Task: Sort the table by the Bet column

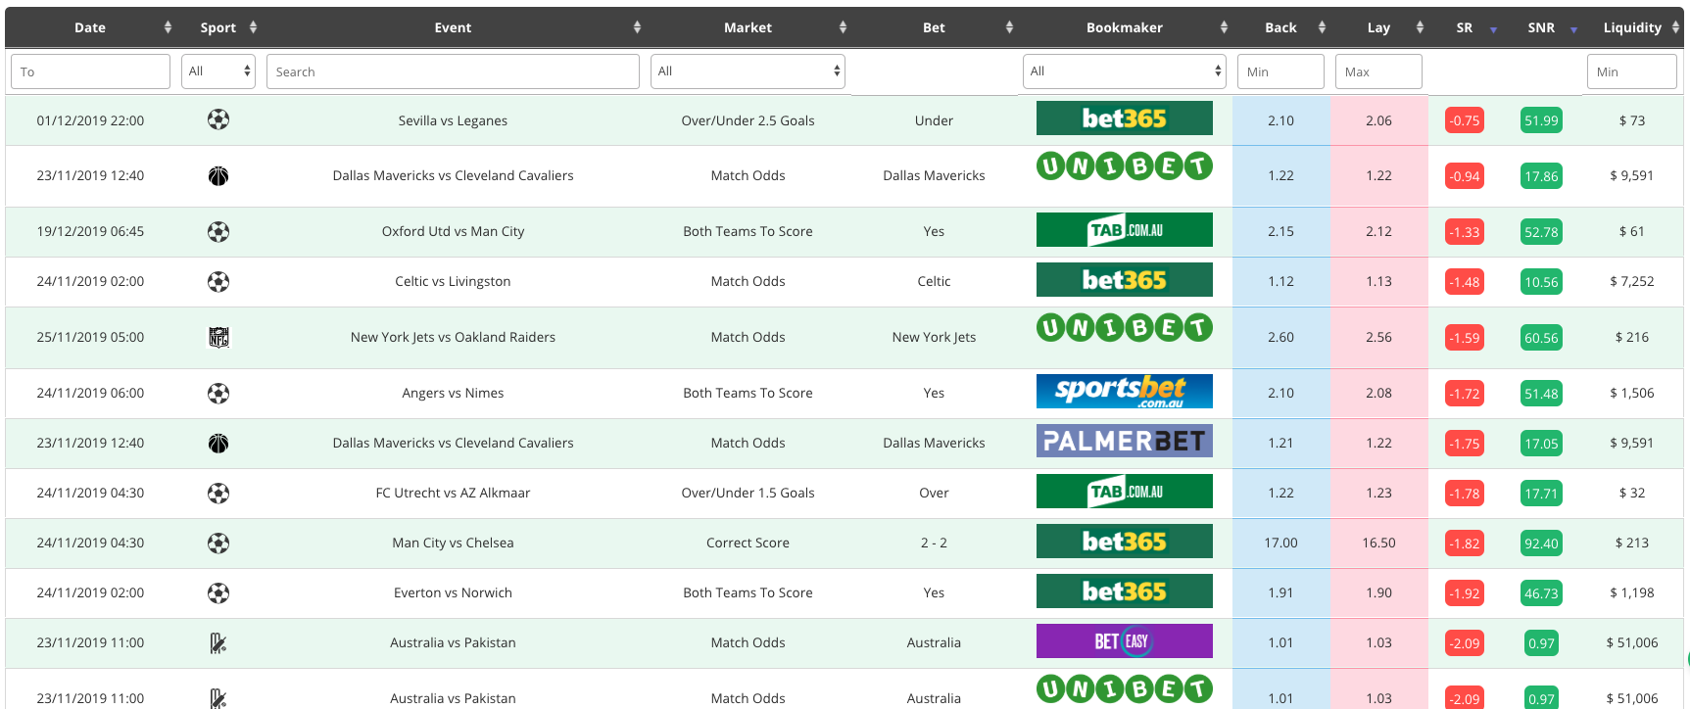Action: (934, 27)
